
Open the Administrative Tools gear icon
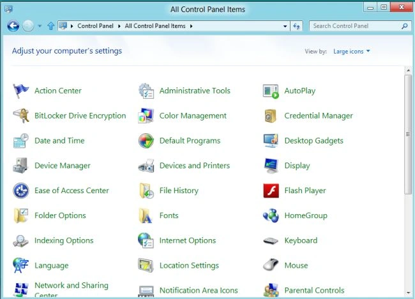tap(146, 91)
